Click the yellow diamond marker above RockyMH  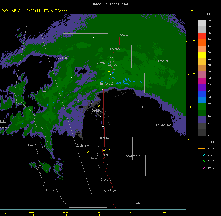coord(64,52)
